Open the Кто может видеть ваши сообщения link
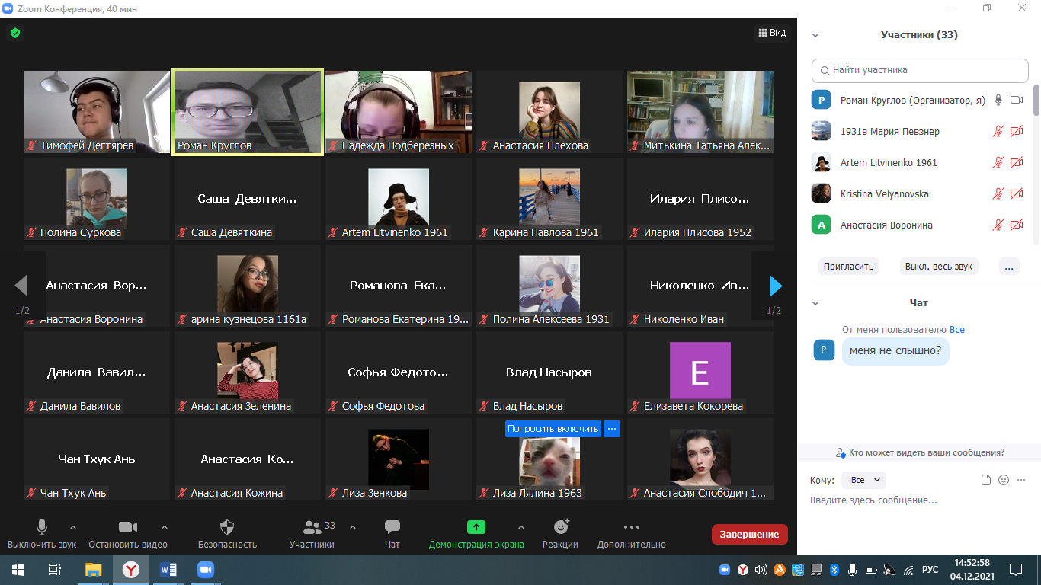Image resolution: width=1041 pixels, height=585 pixels. (920, 452)
